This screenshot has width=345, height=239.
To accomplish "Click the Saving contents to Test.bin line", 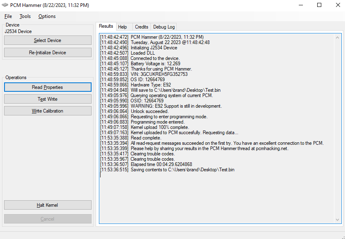I will pyautogui.click(x=167, y=170).
